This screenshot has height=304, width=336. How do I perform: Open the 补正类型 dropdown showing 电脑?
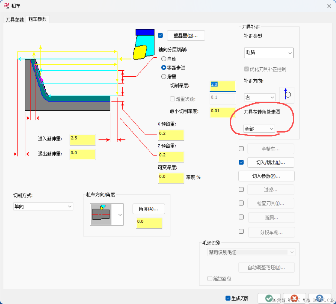pos(269,53)
